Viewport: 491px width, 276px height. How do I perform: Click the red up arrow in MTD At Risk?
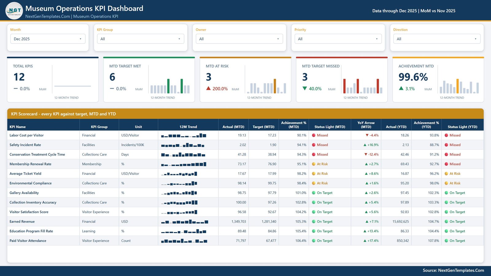208,88
